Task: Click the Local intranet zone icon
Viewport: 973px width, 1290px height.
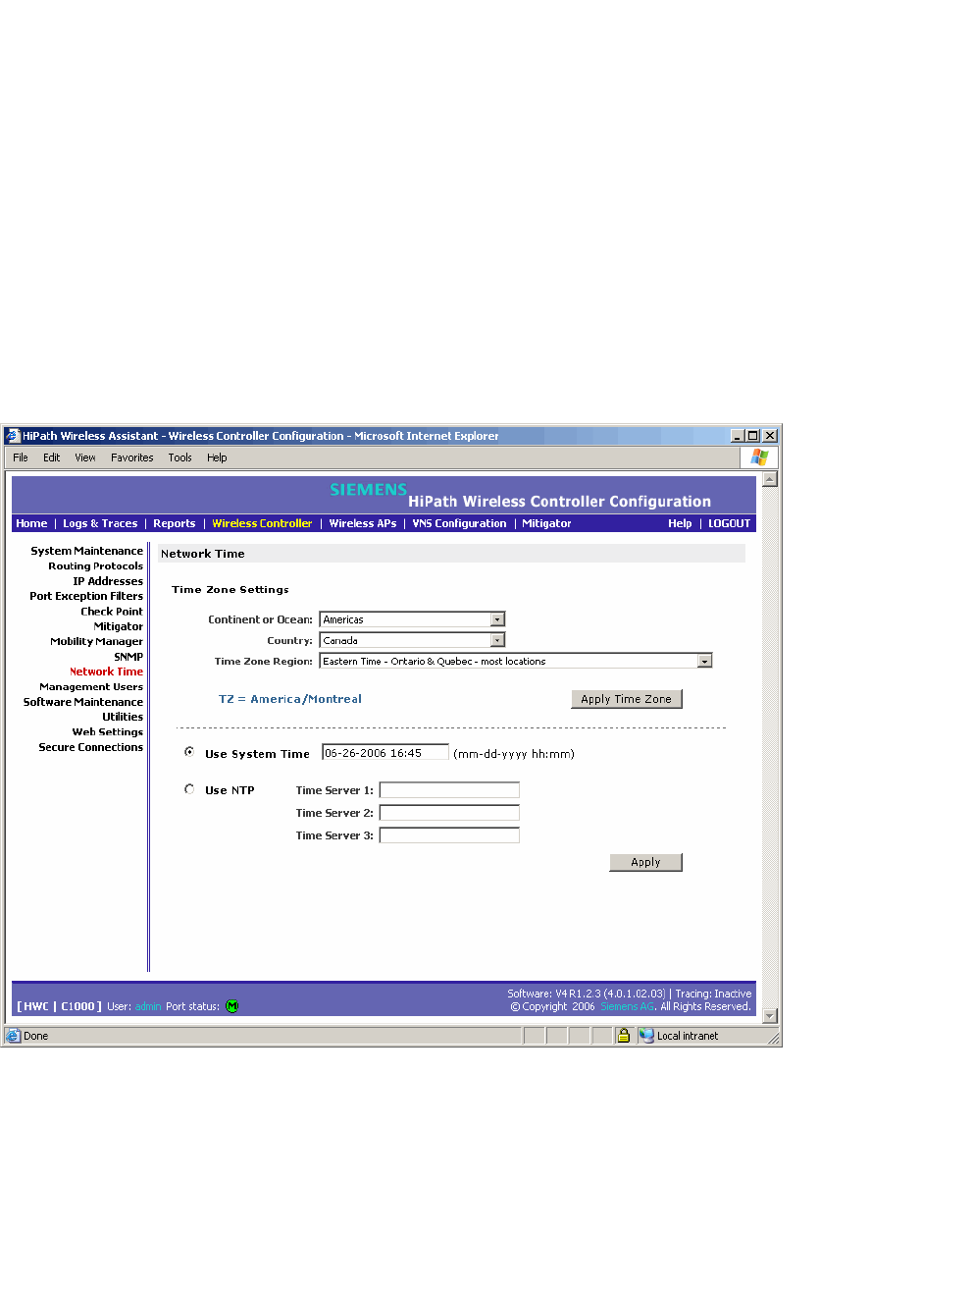Action: (x=646, y=1036)
